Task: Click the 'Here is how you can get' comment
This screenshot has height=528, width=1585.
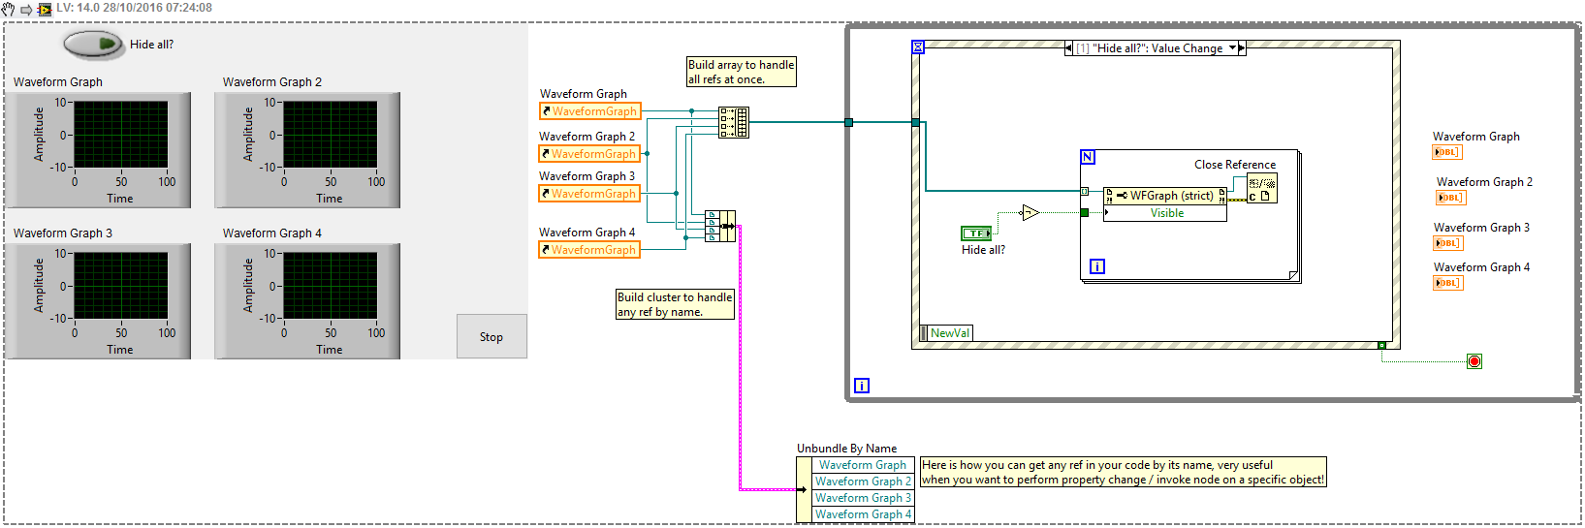Action: tap(1123, 472)
